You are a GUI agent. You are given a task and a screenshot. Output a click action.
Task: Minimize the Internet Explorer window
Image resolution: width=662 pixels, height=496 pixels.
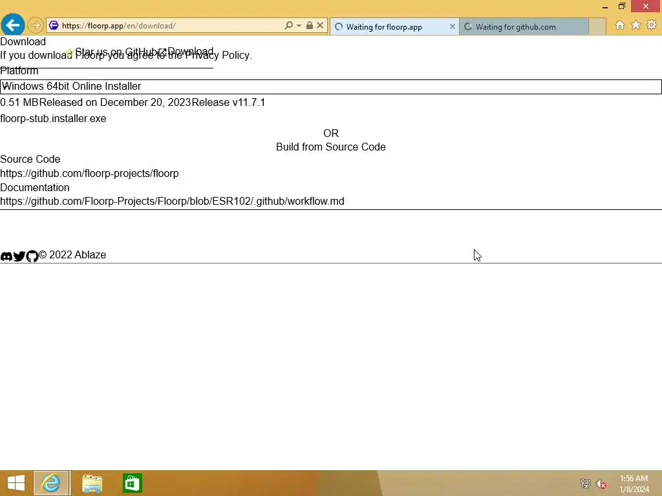pyautogui.click(x=605, y=6)
